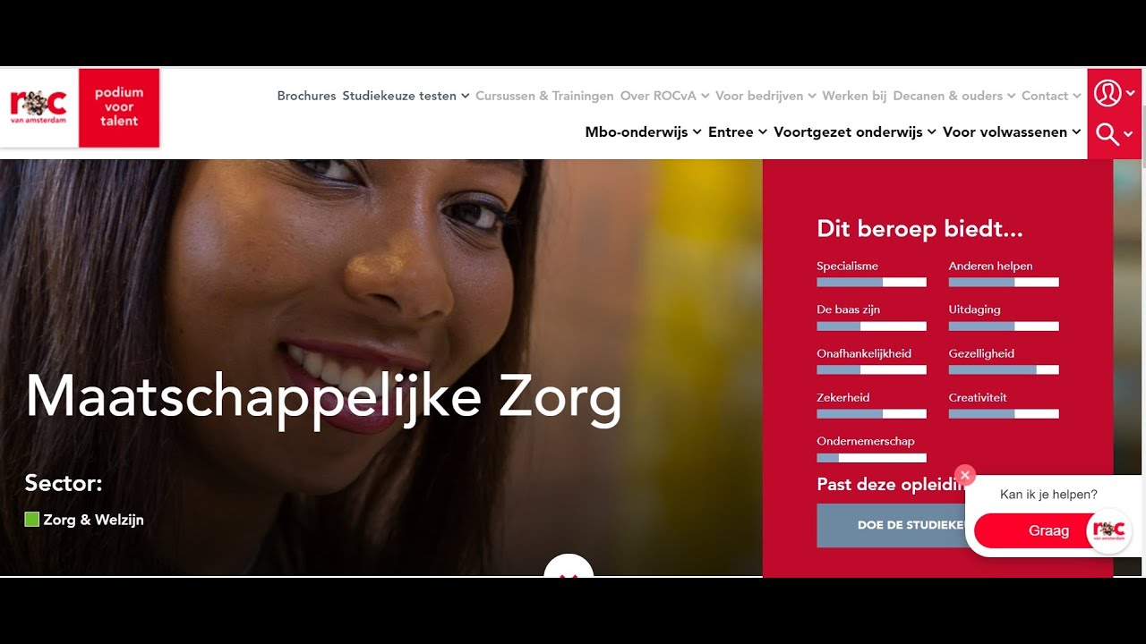Click the page vertical scrollbar
This screenshot has height=644, width=1146.
(x=1142, y=322)
